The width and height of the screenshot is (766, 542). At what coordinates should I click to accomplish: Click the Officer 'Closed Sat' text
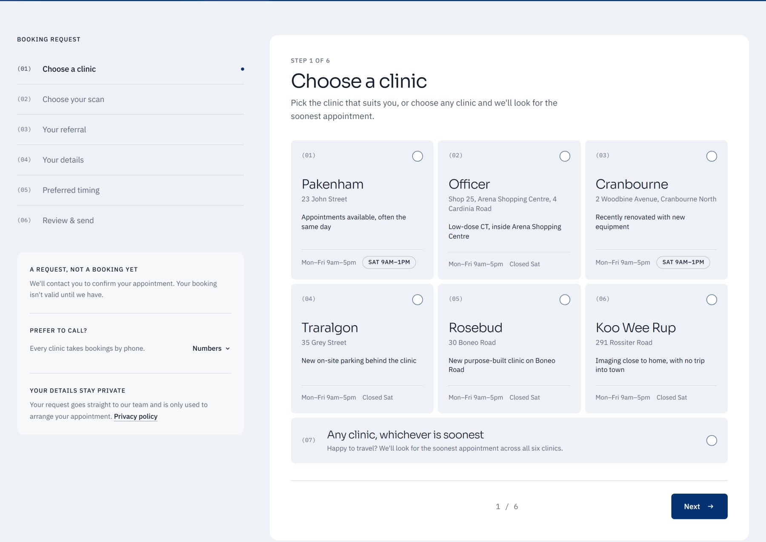(x=525, y=264)
